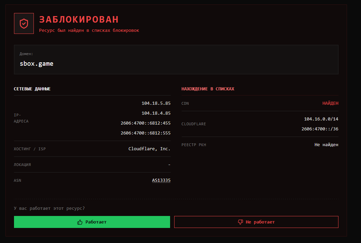The image size is (361, 243).
Task: Click the Не работает button
Action: click(x=256, y=222)
